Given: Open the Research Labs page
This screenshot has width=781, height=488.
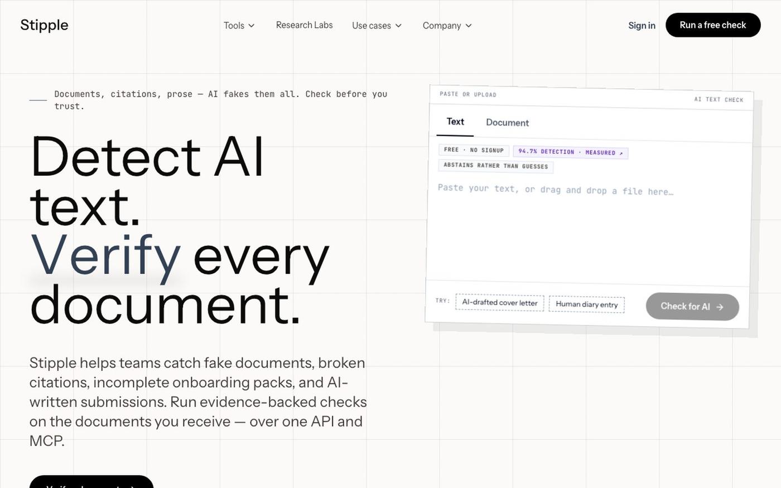Looking at the screenshot, I should 304,25.
